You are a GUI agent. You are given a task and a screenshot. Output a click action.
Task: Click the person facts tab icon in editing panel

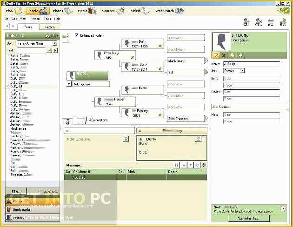tap(216, 55)
